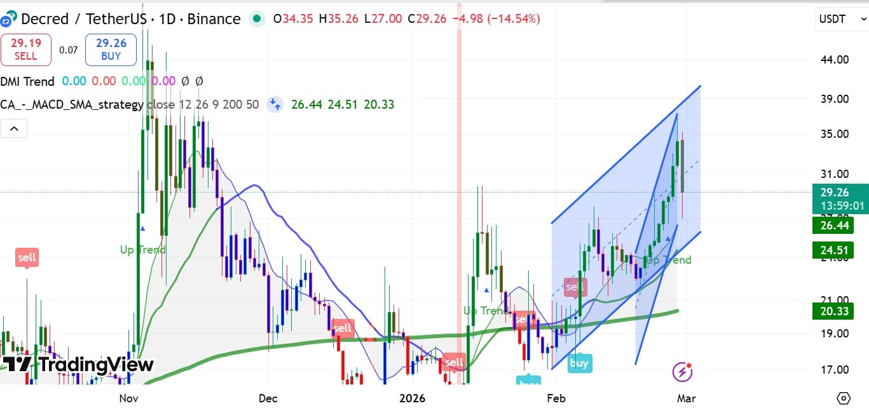
Task: Click the green status dot beside Binance
Action: tap(257, 20)
